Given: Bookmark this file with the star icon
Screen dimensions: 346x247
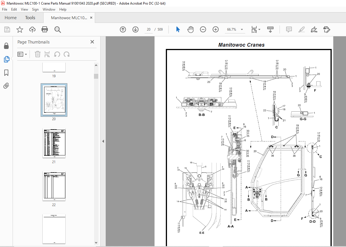Looking at the screenshot, I should coord(19,29).
